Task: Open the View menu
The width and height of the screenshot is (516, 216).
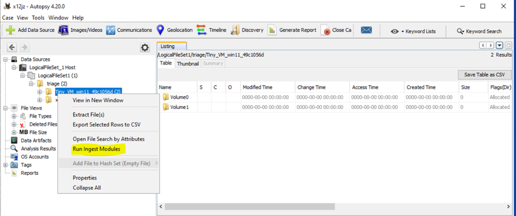Action: pyautogui.click(x=23, y=18)
